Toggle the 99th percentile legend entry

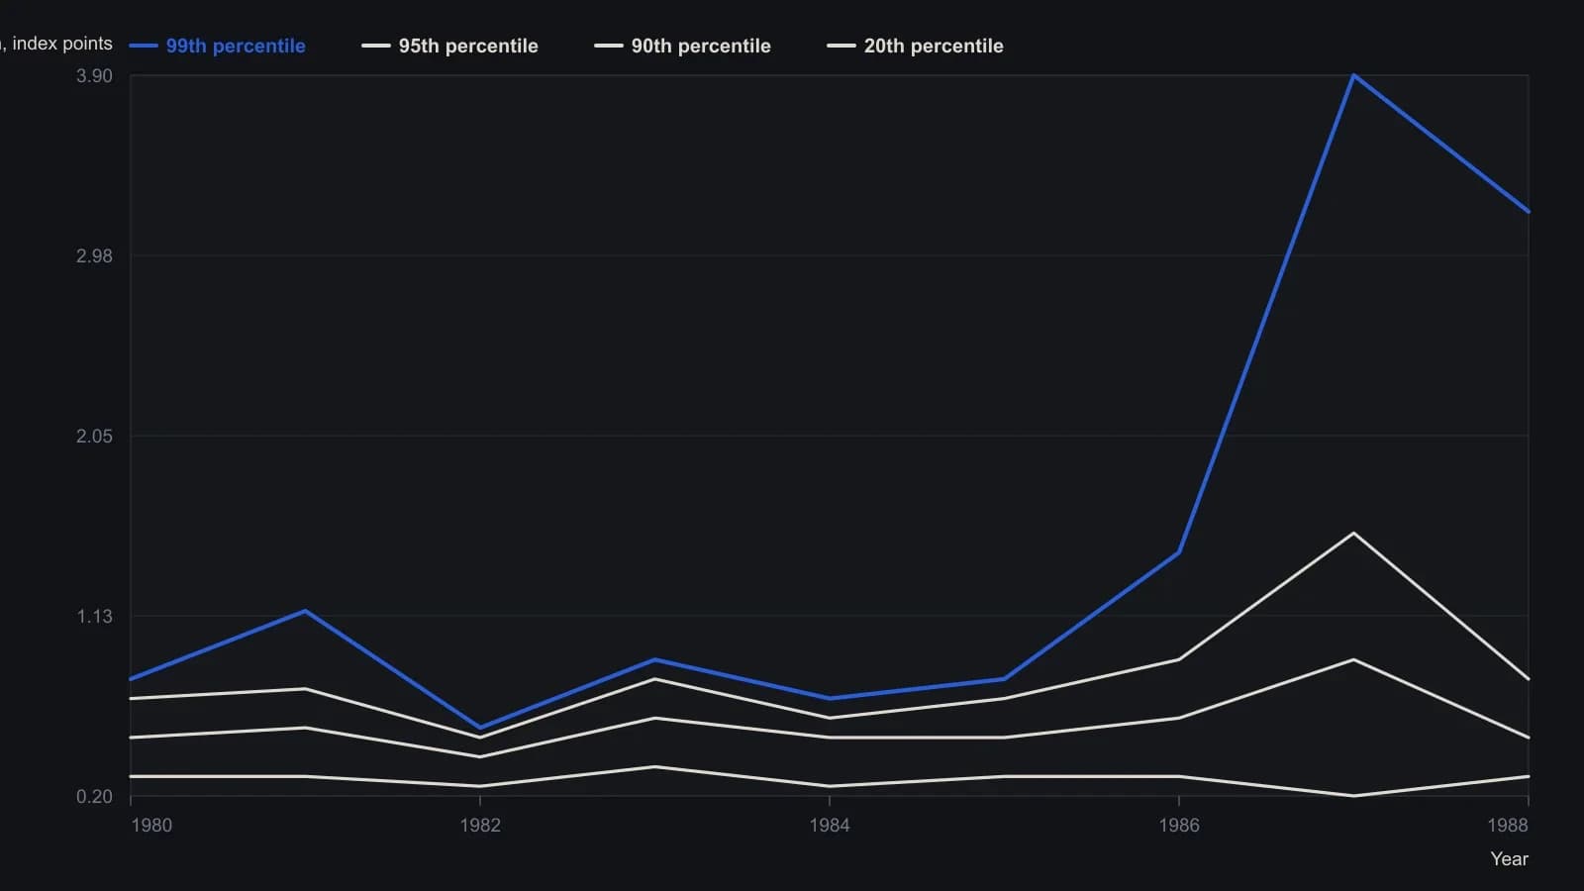pyautogui.click(x=217, y=46)
